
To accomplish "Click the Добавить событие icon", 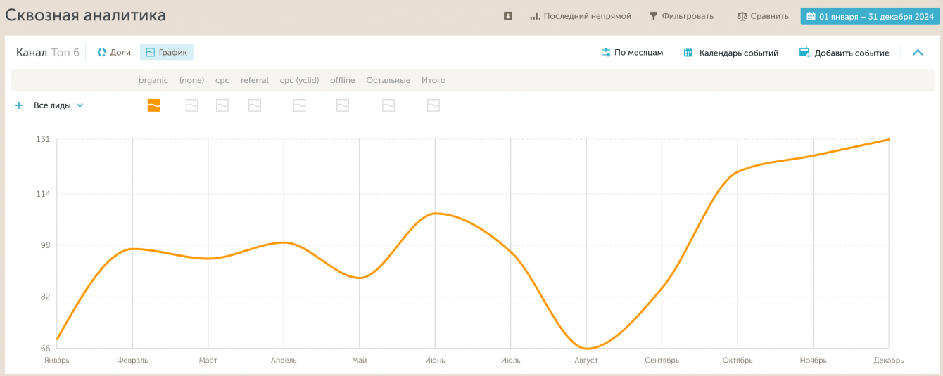I will [805, 53].
